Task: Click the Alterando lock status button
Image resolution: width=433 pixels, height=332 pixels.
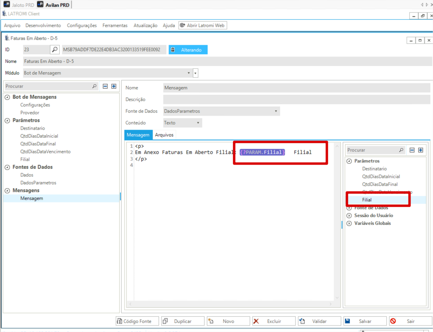Action: coord(188,50)
